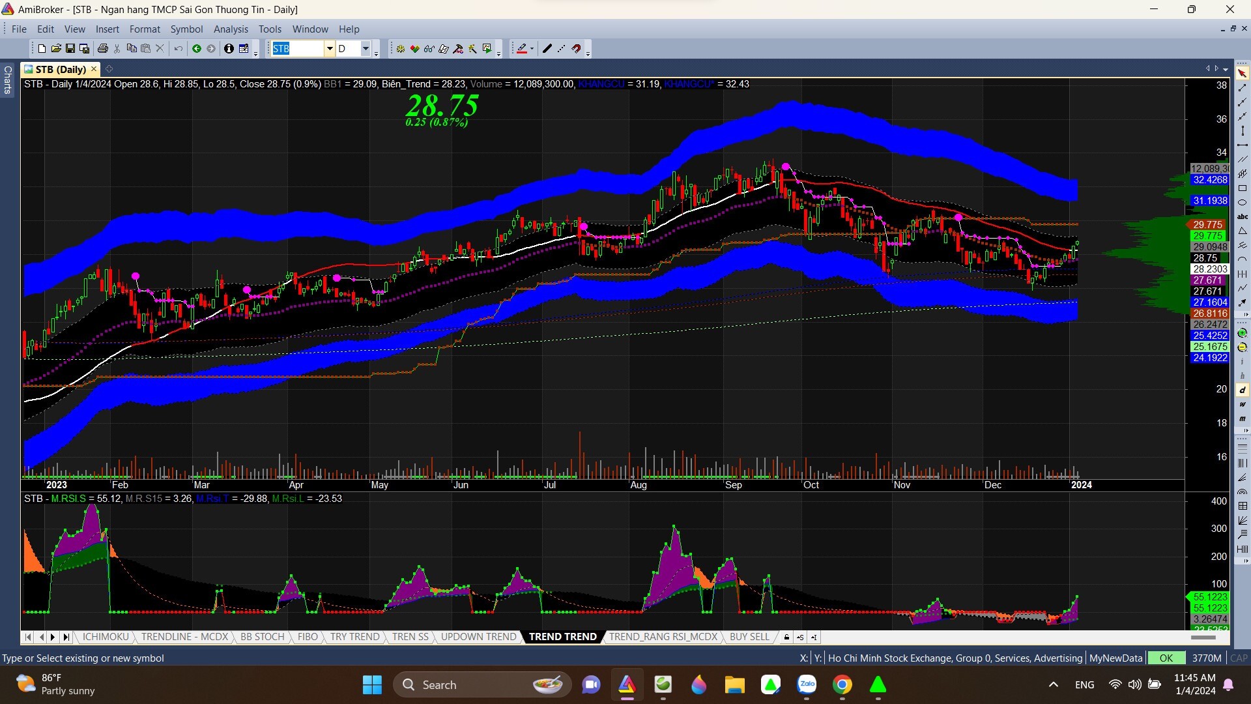Toggle the sheet lock icon near tabs
Viewport: 1251px width, 704px height.
click(x=786, y=637)
